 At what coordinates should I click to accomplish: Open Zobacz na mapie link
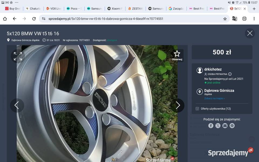(x=214, y=98)
